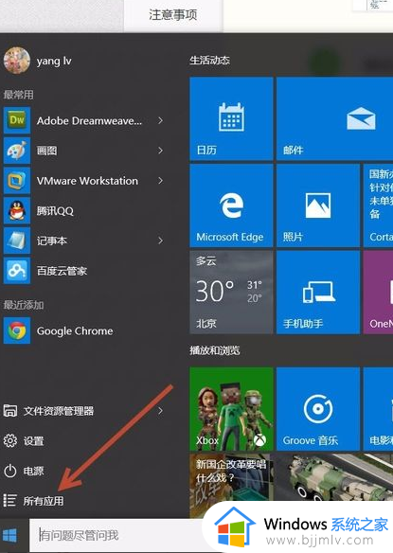Screen dimensions: 393x553
Task: Open Baidu Cloud (百度云管家) icon
Action: 17,271
